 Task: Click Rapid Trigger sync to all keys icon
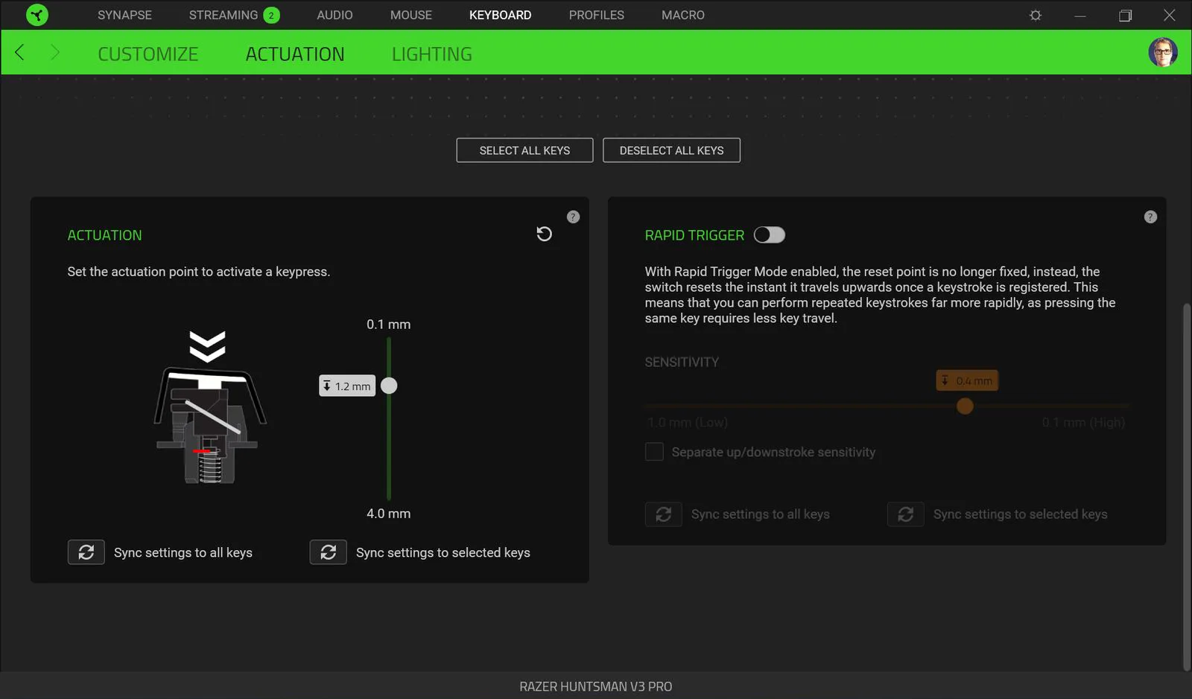[664, 514]
